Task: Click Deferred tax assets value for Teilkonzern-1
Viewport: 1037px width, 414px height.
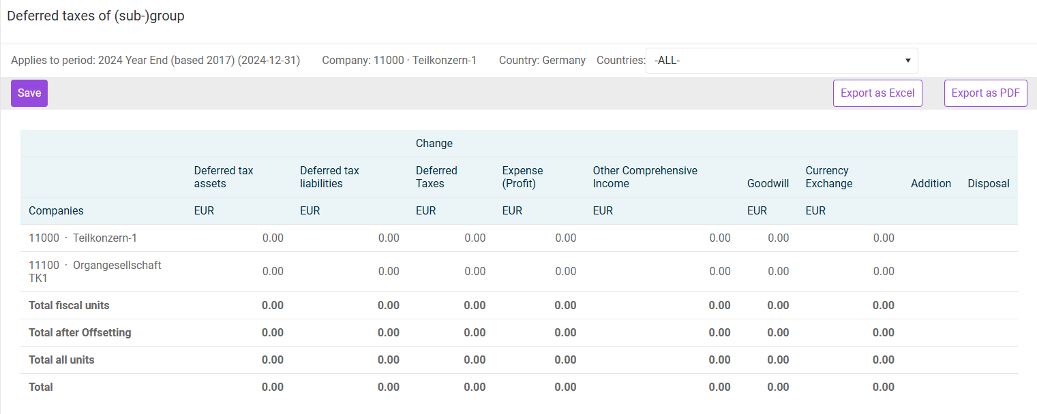Action: tap(273, 238)
